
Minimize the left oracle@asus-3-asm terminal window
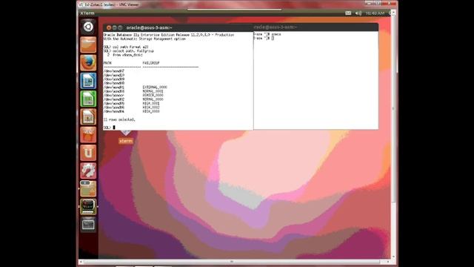pos(114,27)
